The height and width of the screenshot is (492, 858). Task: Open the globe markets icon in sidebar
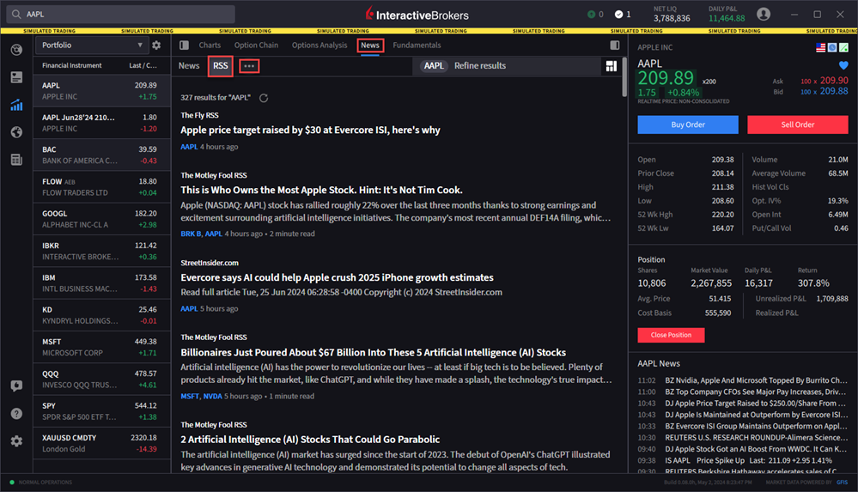click(16, 132)
